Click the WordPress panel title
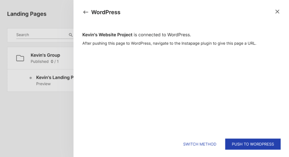289x157 pixels. 106,12
